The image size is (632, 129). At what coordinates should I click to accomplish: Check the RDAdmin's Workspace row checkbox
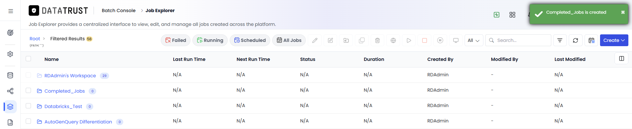[x=28, y=75]
